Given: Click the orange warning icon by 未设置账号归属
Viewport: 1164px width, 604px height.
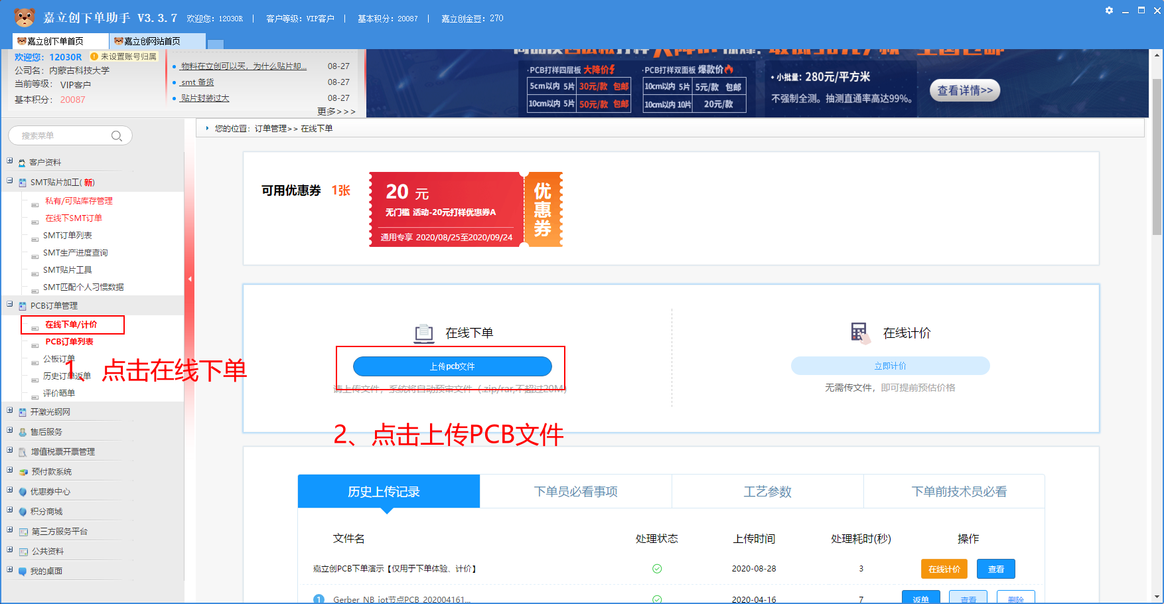Looking at the screenshot, I should point(94,56).
